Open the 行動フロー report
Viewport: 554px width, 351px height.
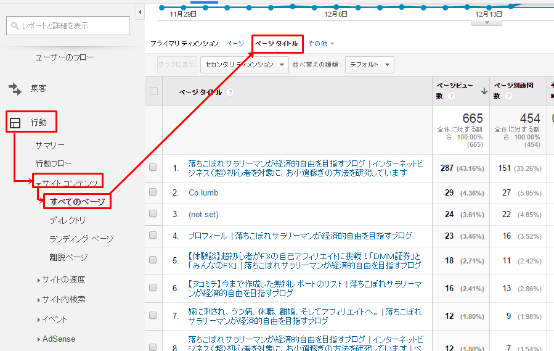click(54, 163)
